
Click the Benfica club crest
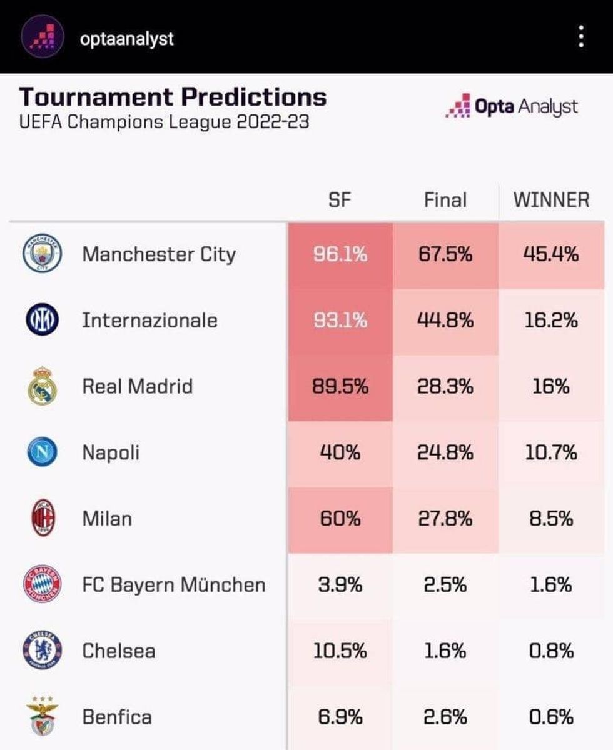(x=43, y=717)
